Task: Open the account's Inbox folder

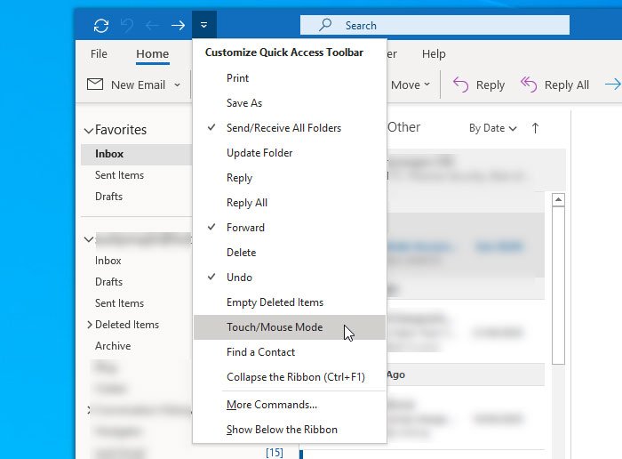Action: pyautogui.click(x=108, y=261)
